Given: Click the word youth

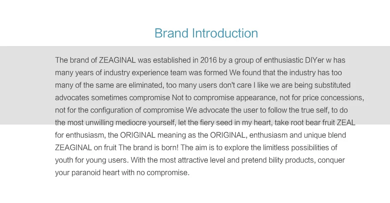Looking at the screenshot, I should coord(64,160).
